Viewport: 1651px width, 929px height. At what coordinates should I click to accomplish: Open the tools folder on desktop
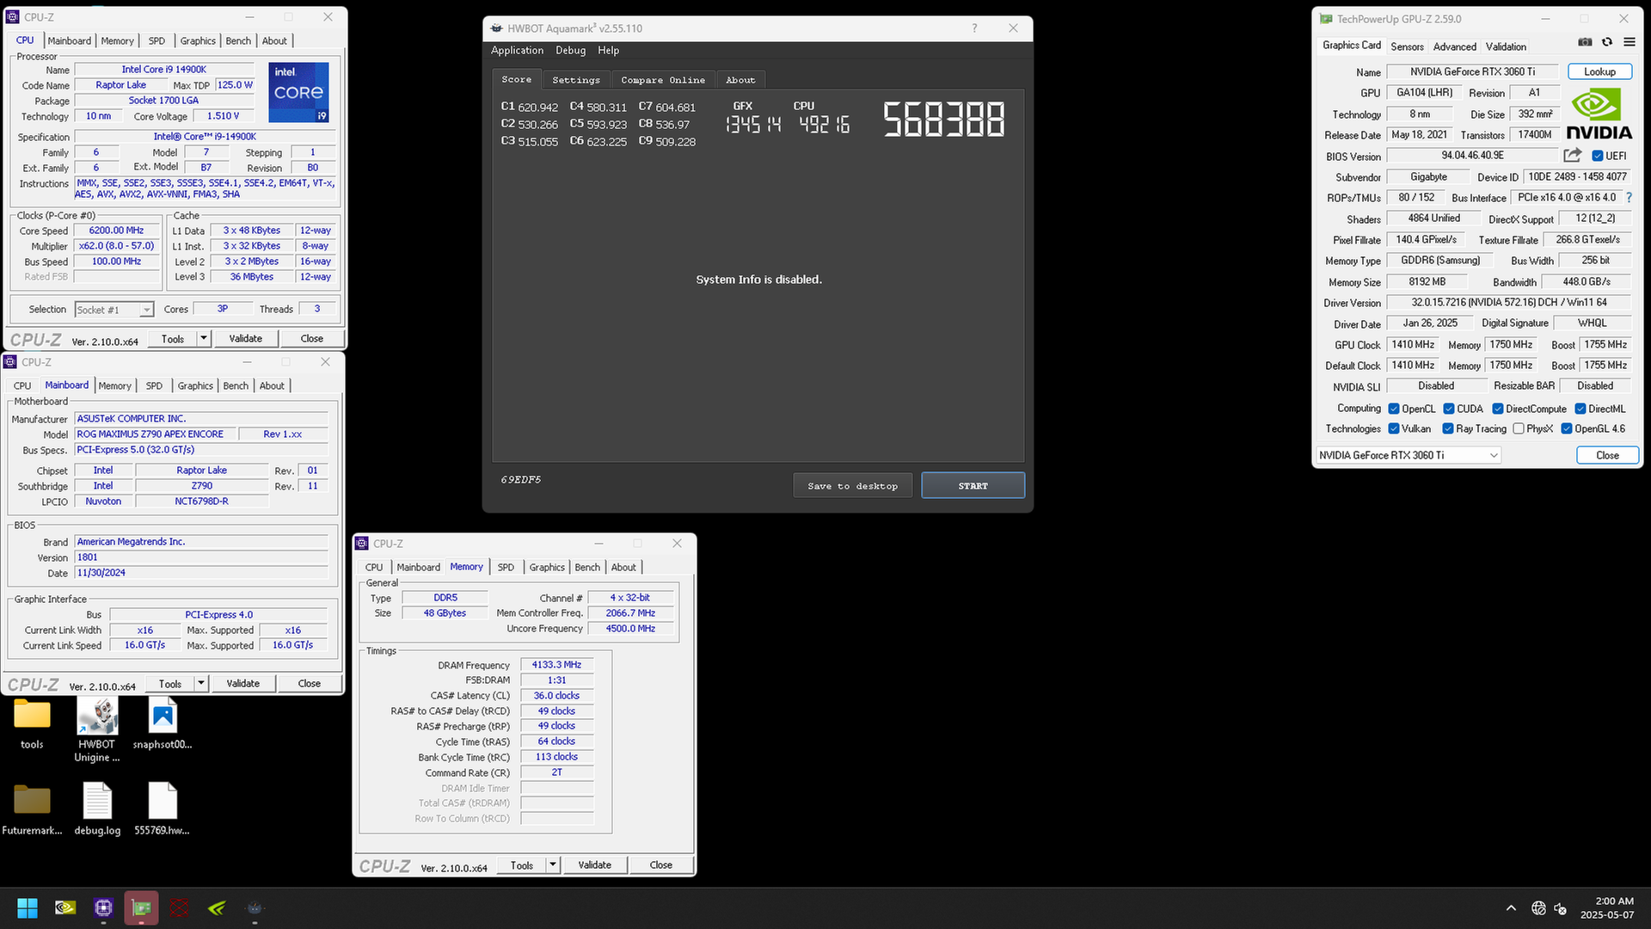[x=32, y=724]
